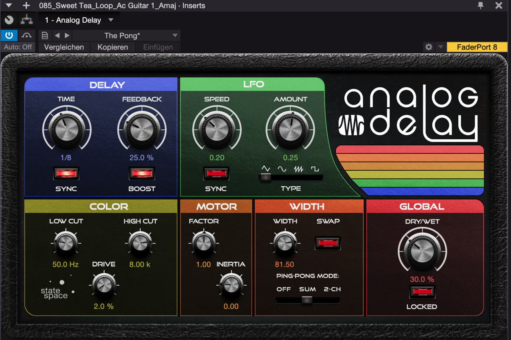Click the PreSonus logo beside the delay title

[351, 125]
